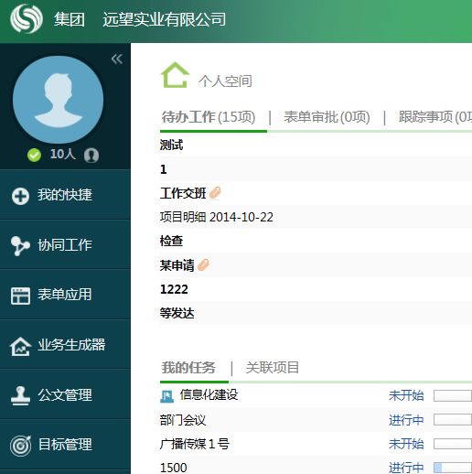Click the progress bar for task 1500
Viewport: 472px width, 474px height.
(453, 468)
